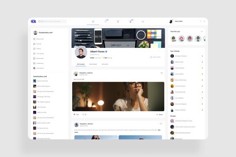The width and height of the screenshot is (236, 157).
Task: Switch to the About Me tab
Action: click(105, 64)
